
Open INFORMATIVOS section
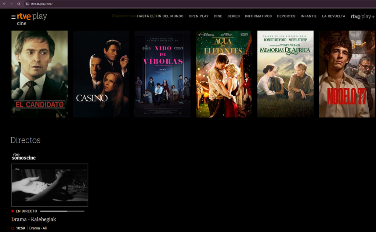coord(258,16)
